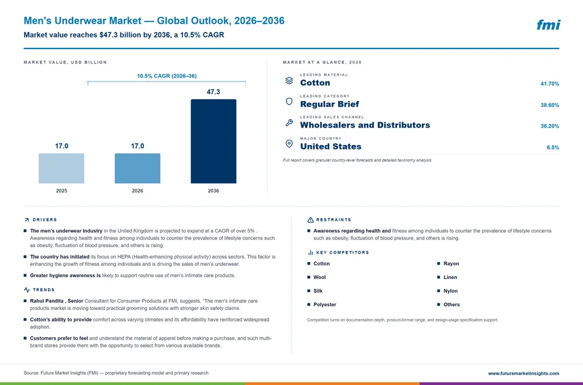The height and width of the screenshot is (385, 583).
Task: Click the fmi logo
Action: point(548,25)
